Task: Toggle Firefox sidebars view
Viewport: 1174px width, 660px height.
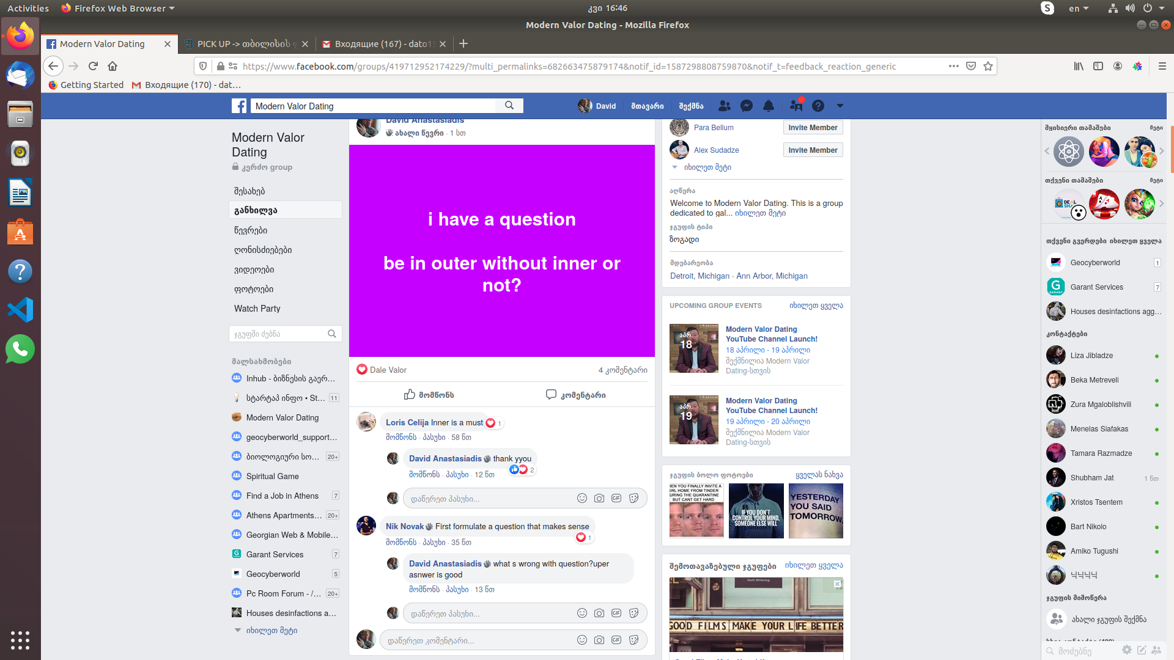Action: click(1098, 66)
